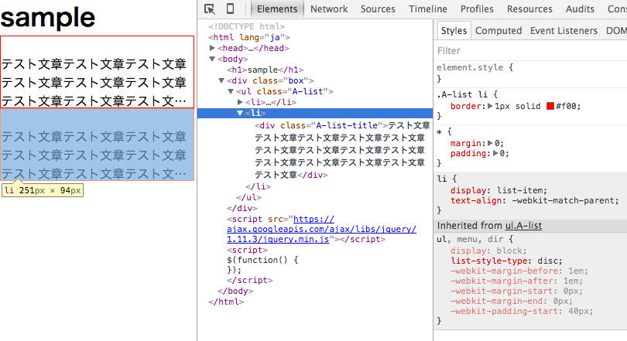Select the Event Listeners tab
The height and width of the screenshot is (341, 627).
(564, 31)
